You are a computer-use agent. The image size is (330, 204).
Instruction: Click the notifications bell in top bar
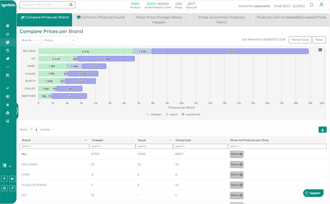pos(312,5)
